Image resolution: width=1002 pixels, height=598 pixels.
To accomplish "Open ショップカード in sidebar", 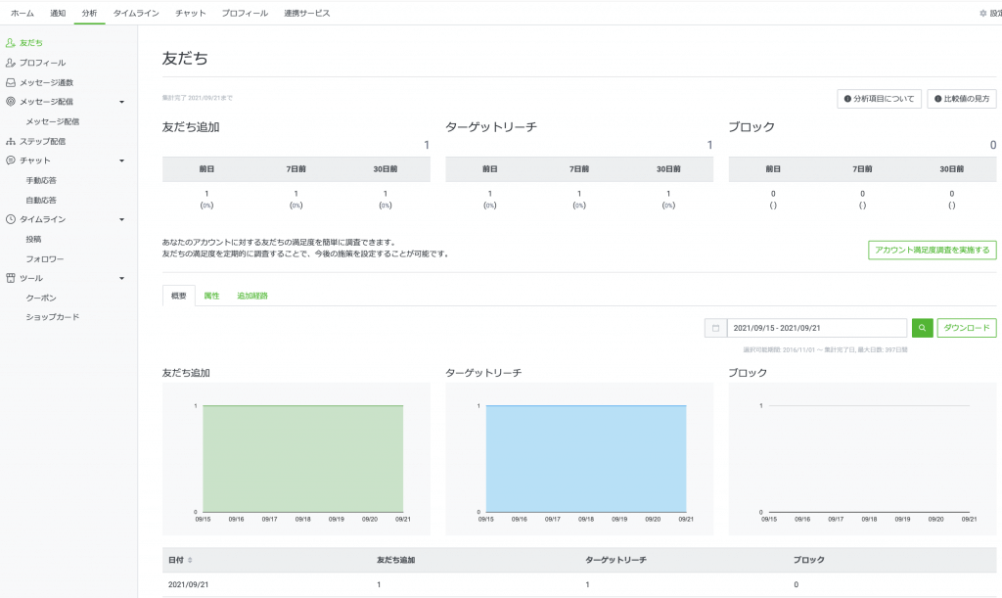I will pos(53,317).
